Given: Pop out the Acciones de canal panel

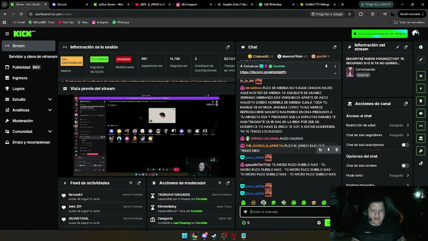Looking at the screenshot, I should [406, 104].
